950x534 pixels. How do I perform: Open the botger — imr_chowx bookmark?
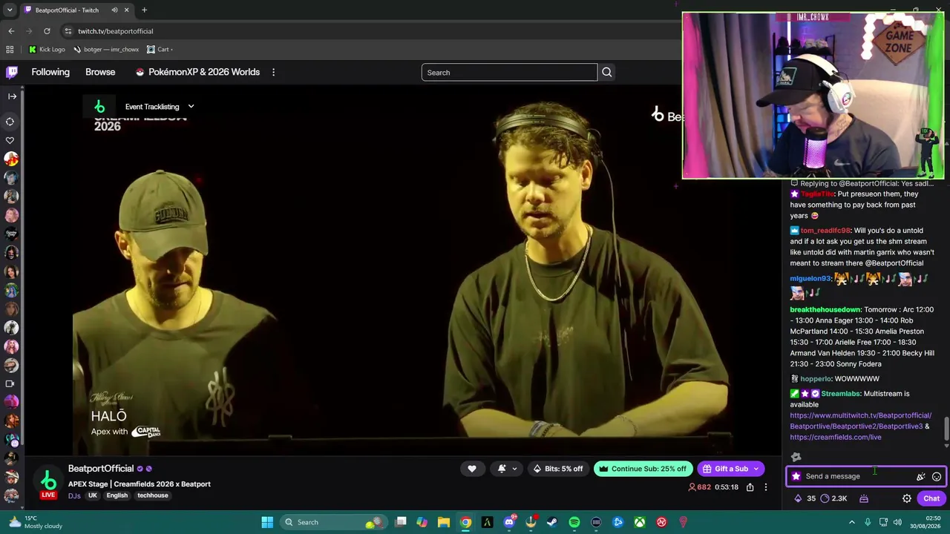[x=105, y=50]
